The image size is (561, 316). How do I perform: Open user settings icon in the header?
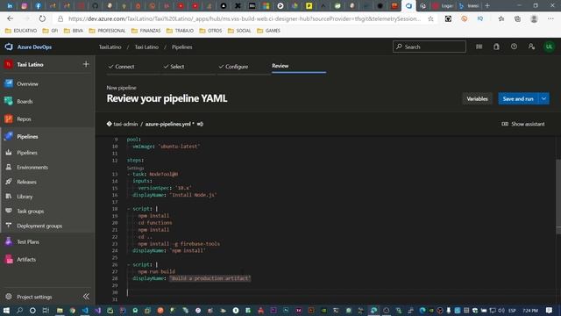tap(531, 47)
